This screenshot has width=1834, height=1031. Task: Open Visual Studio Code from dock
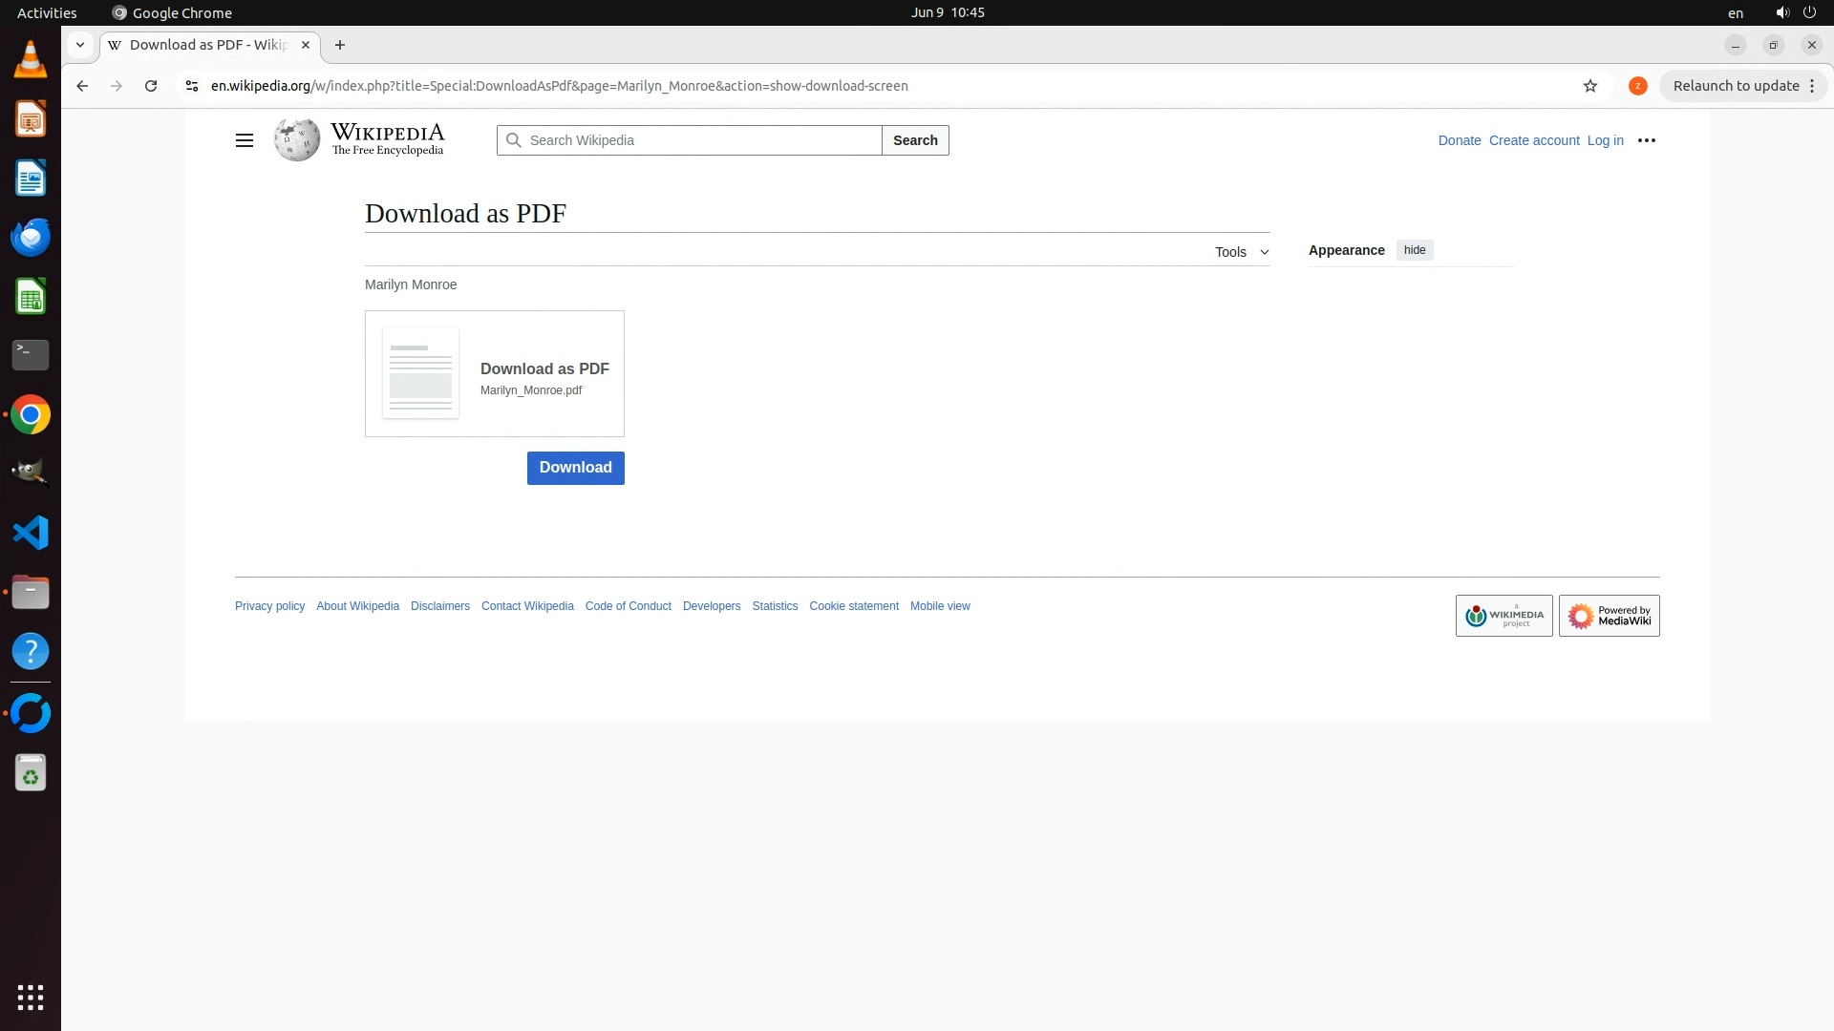(31, 533)
